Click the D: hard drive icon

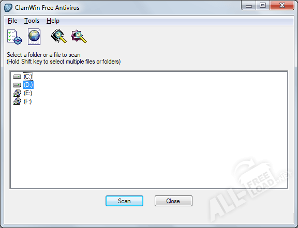[17, 85]
